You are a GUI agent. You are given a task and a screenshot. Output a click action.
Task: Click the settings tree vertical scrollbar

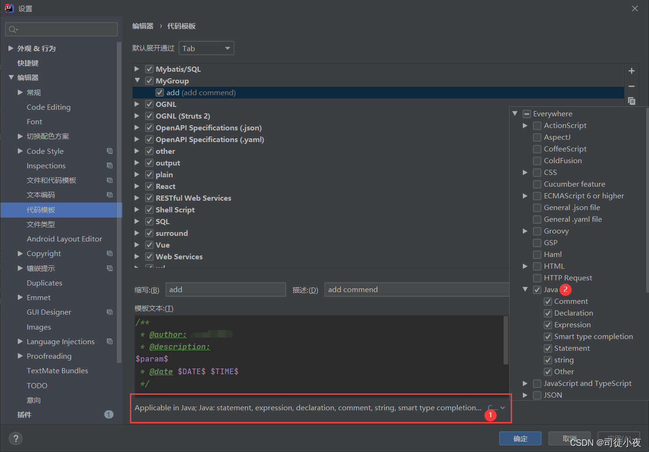(119, 202)
